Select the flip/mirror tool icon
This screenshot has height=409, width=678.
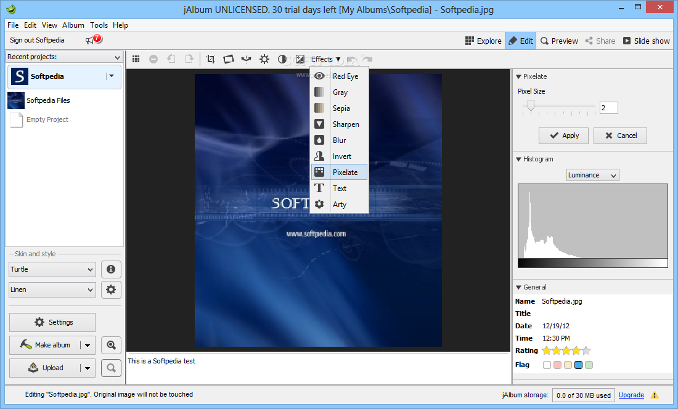(x=246, y=59)
